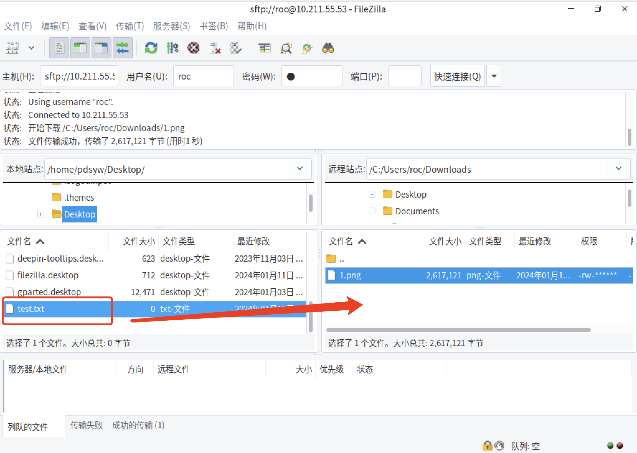Open the Site Manager icon
Viewport: 637px width, 453px height.
point(12,48)
